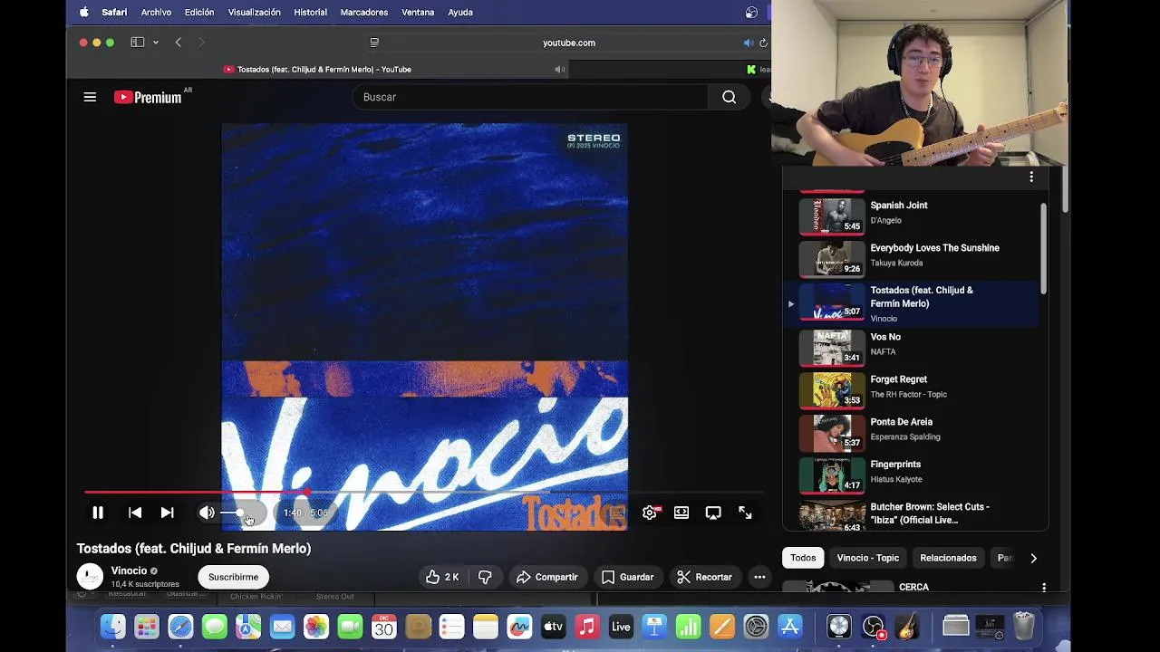Mute tab audio in the address bar
Screen dimensions: 1160x652
(x=748, y=43)
